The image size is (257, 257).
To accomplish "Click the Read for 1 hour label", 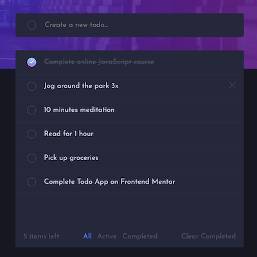I will pos(69,134).
